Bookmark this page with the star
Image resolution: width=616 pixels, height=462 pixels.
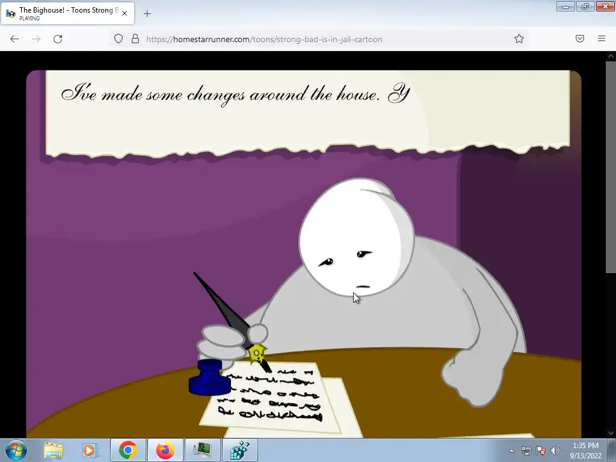[519, 38]
